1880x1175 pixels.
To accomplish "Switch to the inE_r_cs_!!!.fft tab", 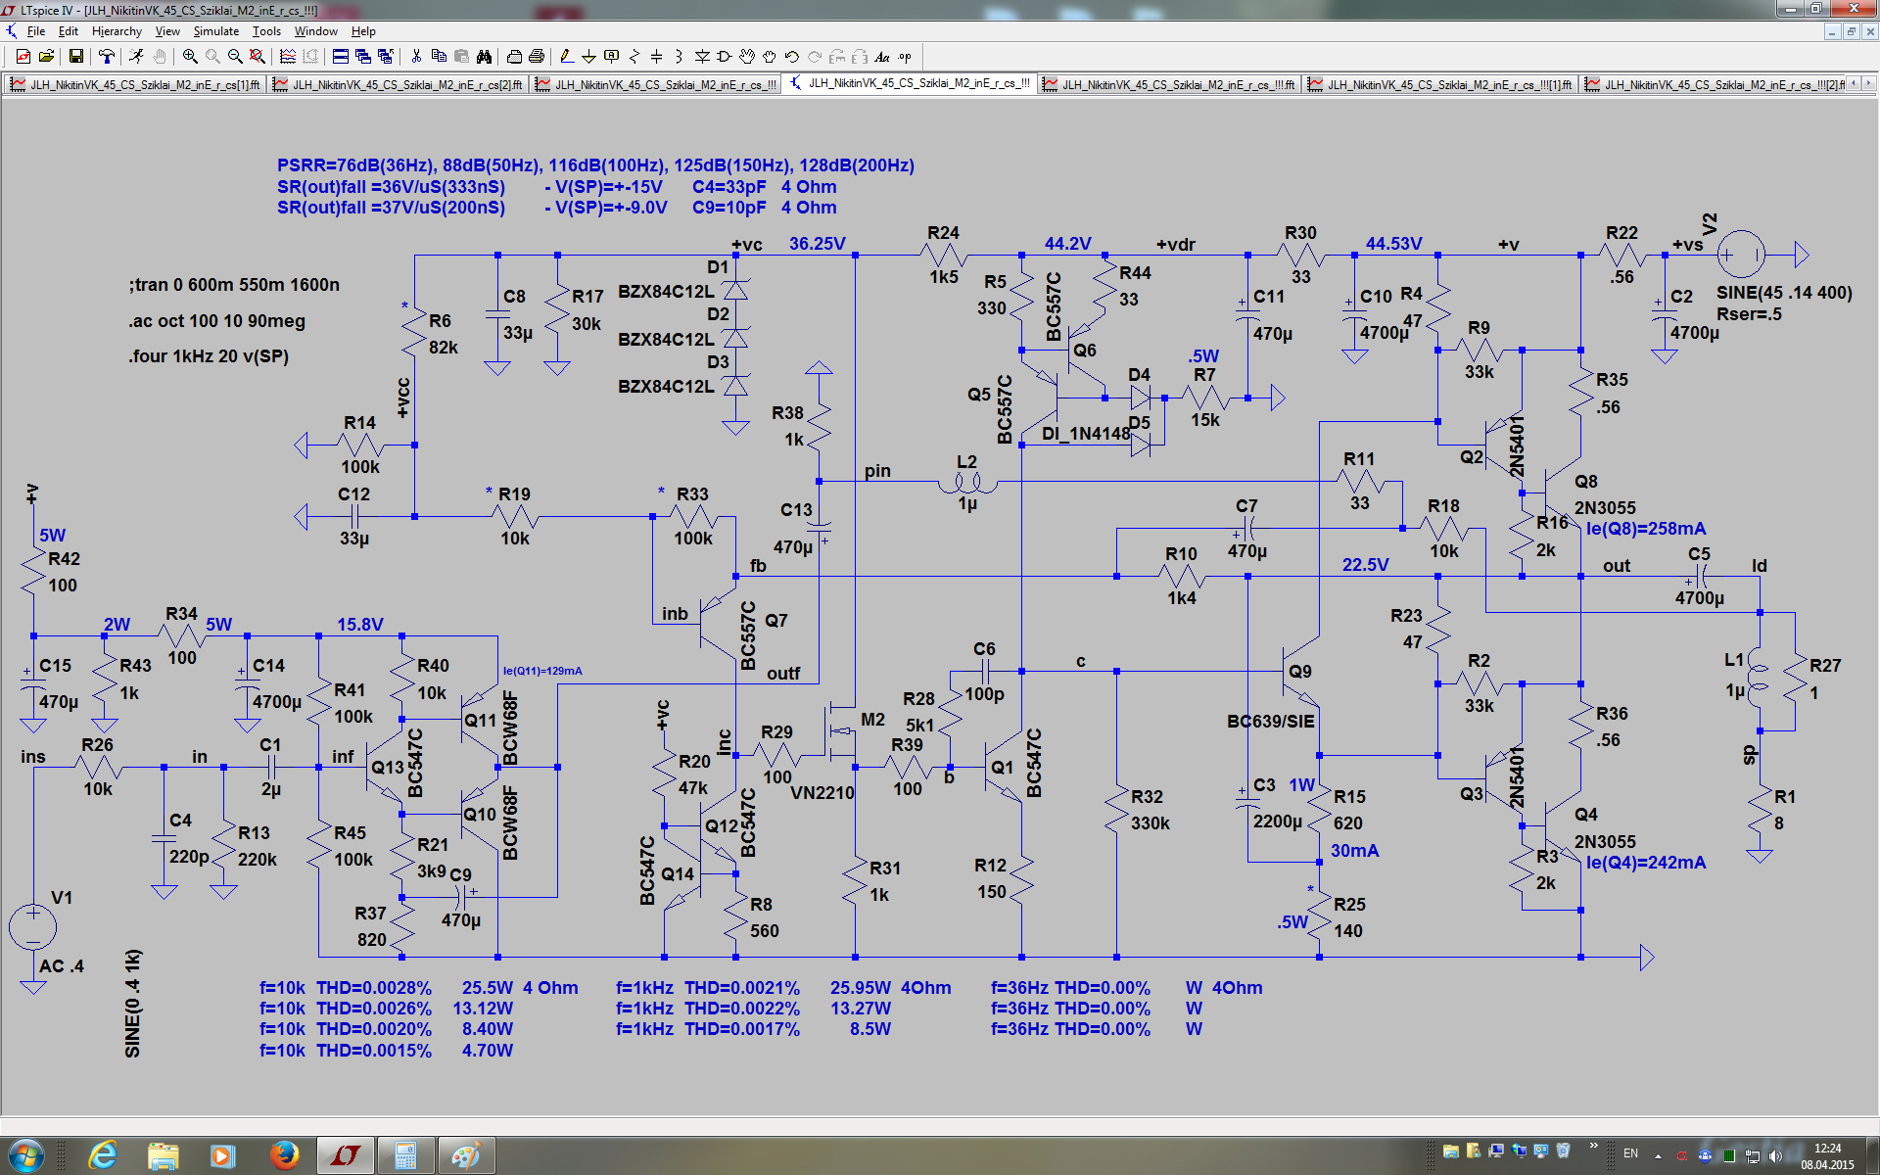I will [x=1170, y=84].
